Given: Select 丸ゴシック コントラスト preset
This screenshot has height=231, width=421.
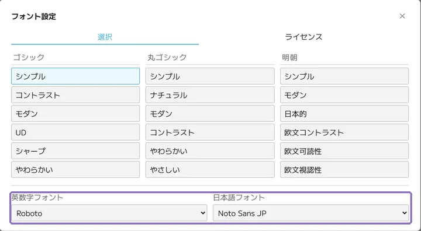Looking at the screenshot, I should tap(210, 132).
